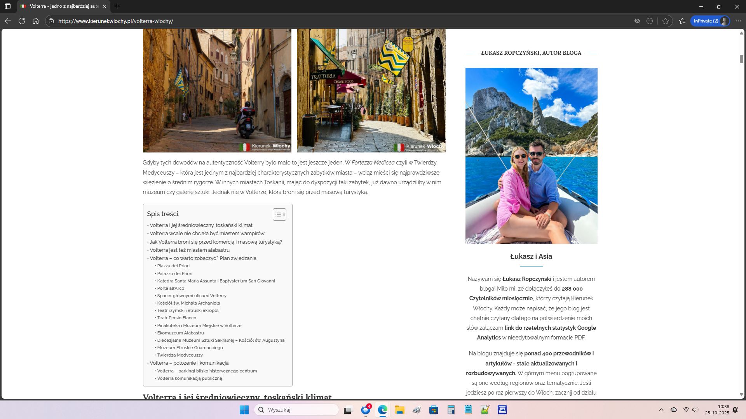The width and height of the screenshot is (746, 419).
Task: Add page to favorites star icon
Action: tap(666, 21)
